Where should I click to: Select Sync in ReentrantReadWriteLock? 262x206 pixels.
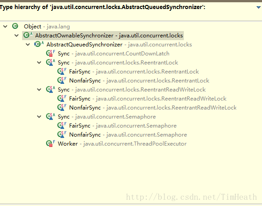click(131, 90)
